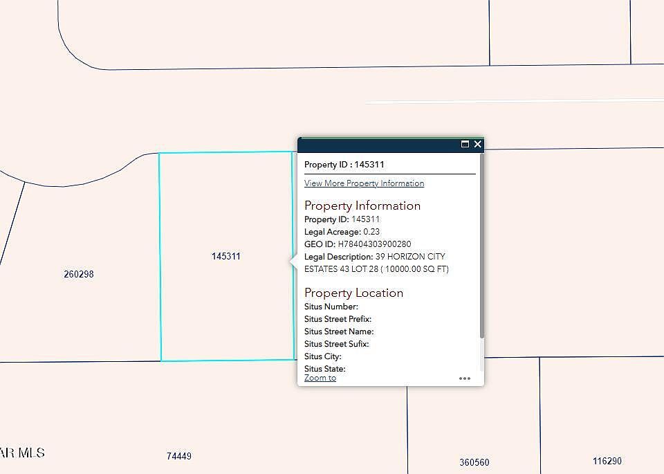Click the 'Property Location' heading
The height and width of the screenshot is (474, 664).
click(x=353, y=293)
